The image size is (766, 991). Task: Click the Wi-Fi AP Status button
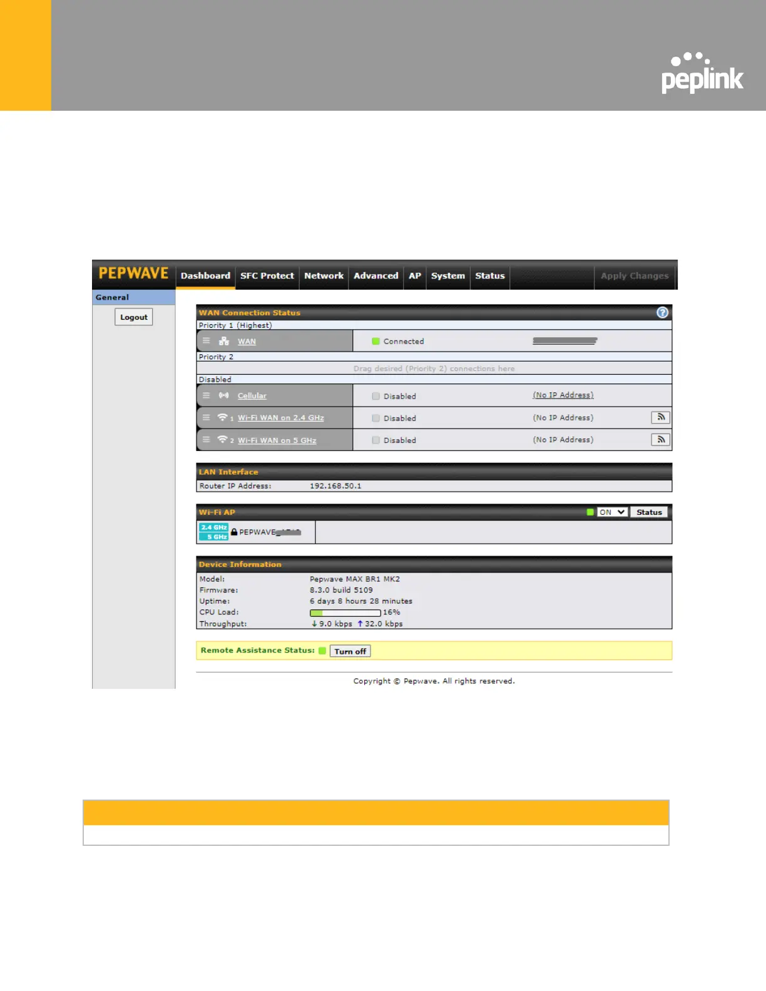649,512
